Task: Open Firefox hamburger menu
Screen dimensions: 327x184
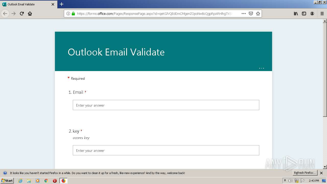Action: click(x=322, y=14)
